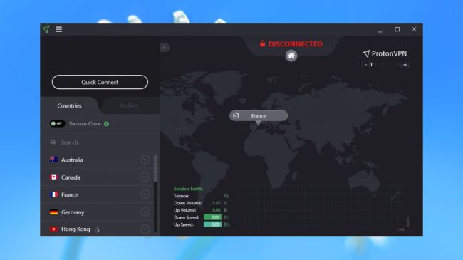Image resolution: width=463 pixels, height=260 pixels.
Task: Click the map zoom in plus button
Action: [405, 65]
